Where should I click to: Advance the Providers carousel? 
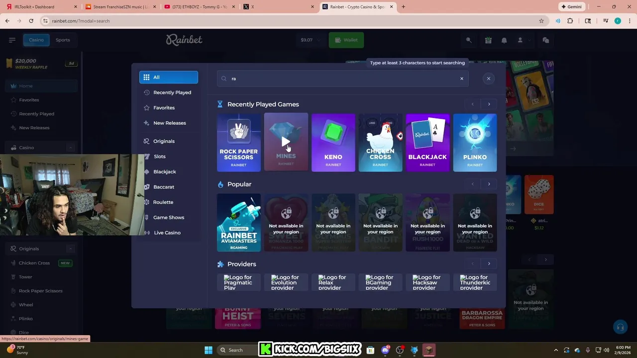tap(489, 264)
